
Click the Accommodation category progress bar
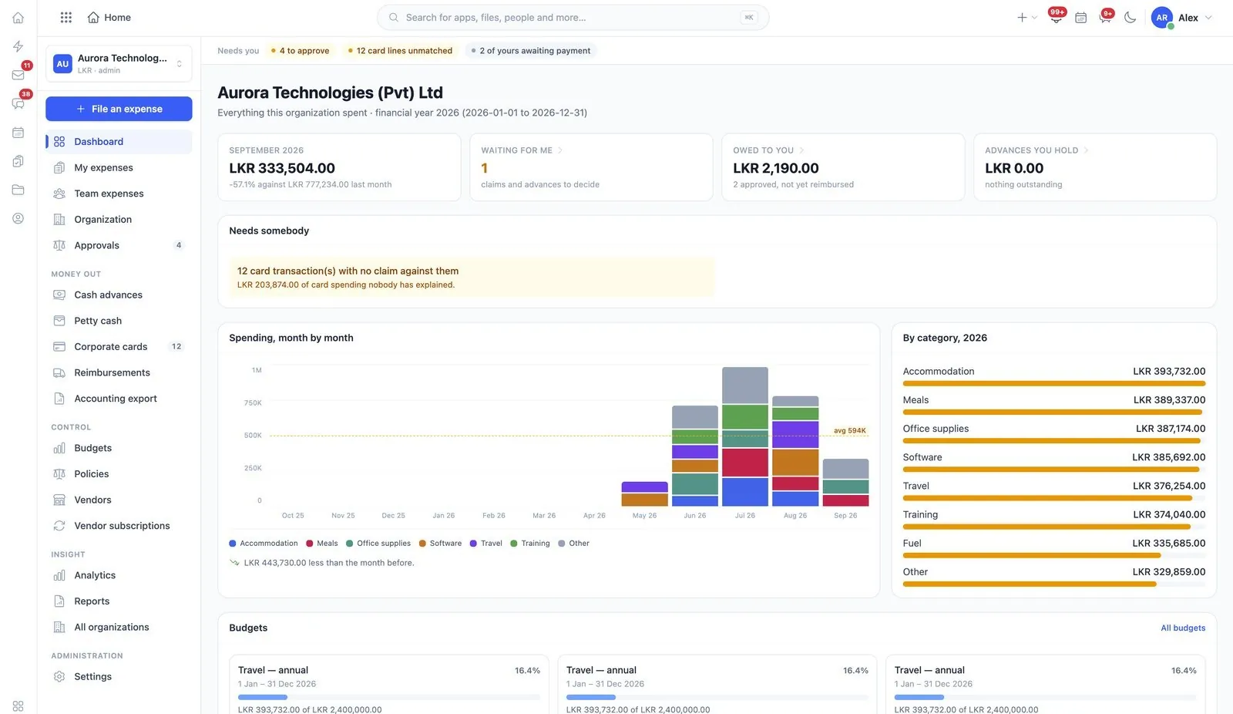pos(1054,383)
